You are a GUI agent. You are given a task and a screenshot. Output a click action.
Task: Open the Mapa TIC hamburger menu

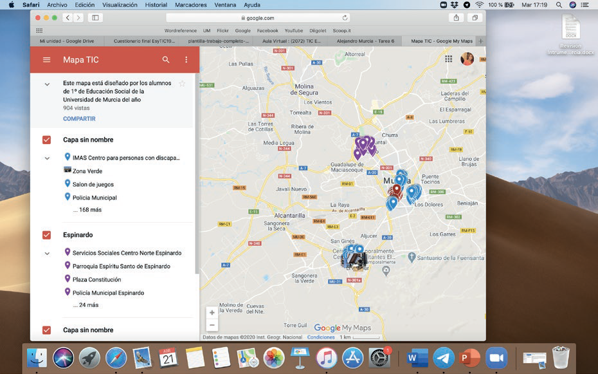[x=46, y=59]
